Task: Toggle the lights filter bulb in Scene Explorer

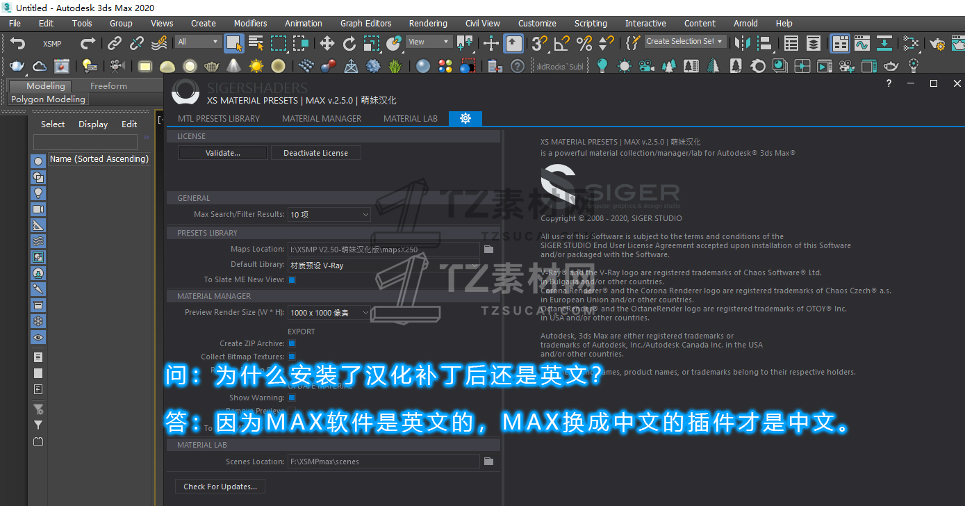Action: (x=38, y=193)
